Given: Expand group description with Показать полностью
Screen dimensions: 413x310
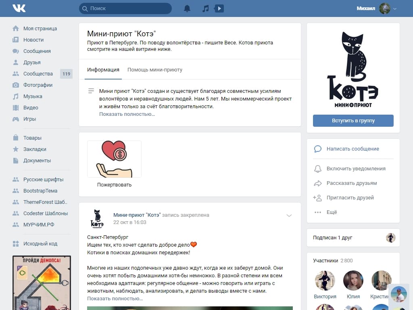Looking at the screenshot, I should 127,114.
